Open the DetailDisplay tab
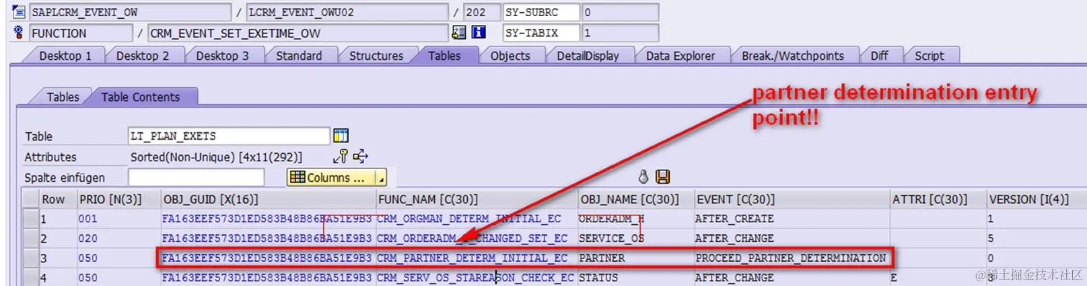 point(588,56)
